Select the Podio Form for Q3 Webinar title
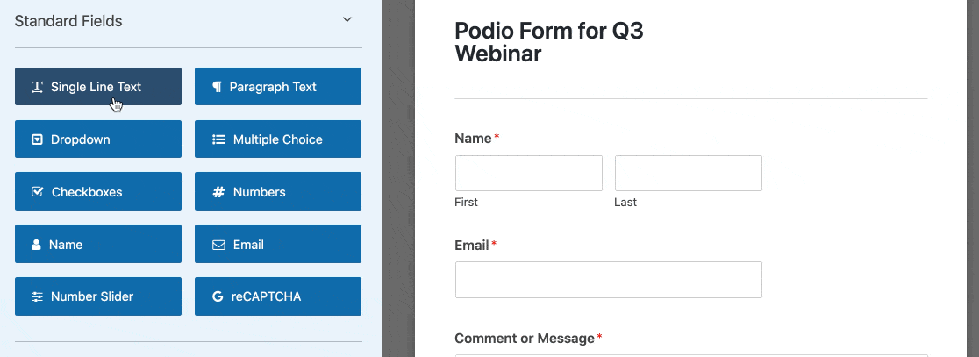This screenshot has height=357, width=979. coord(548,42)
